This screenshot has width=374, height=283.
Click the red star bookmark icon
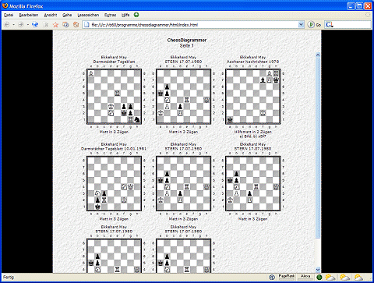pos(55,25)
